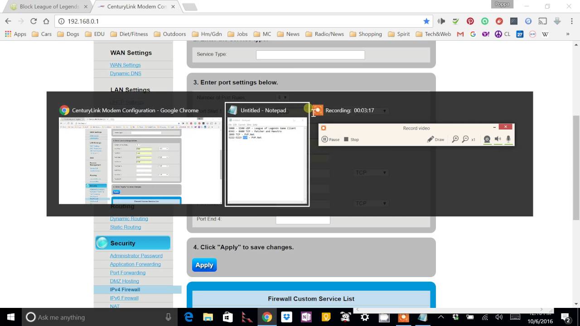Open the Shopping bookmark folder

click(365, 34)
